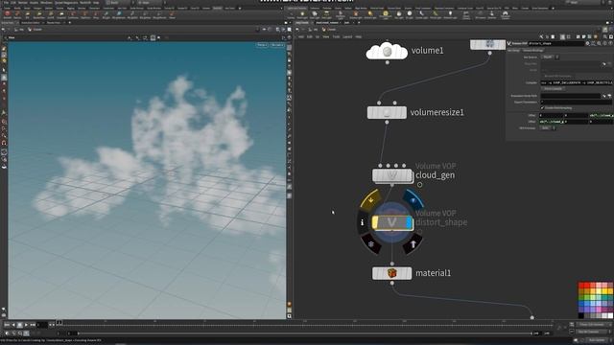Pick the red swatch in color palette
Image resolution: width=614 pixels, height=345 pixels.
coord(581,286)
